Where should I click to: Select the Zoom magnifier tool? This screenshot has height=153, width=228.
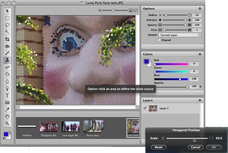coord(7,123)
